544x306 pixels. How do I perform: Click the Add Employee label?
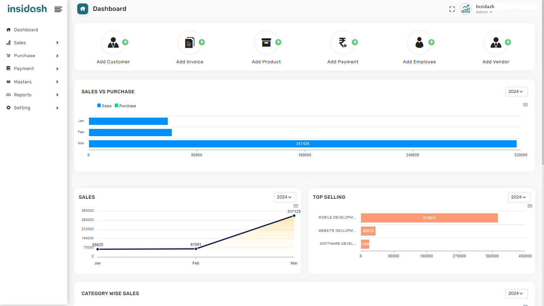pyautogui.click(x=419, y=62)
